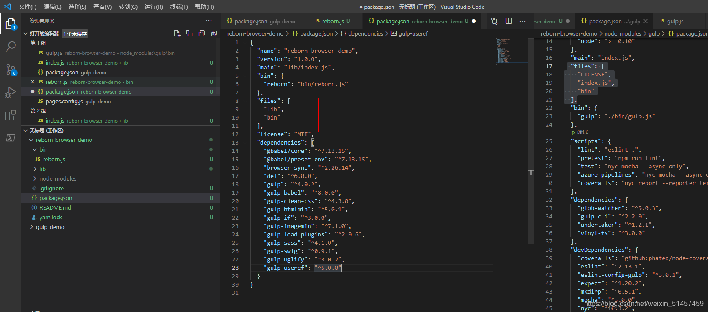
Task: Click the 1 个未保存 badge
Action: coord(75,34)
